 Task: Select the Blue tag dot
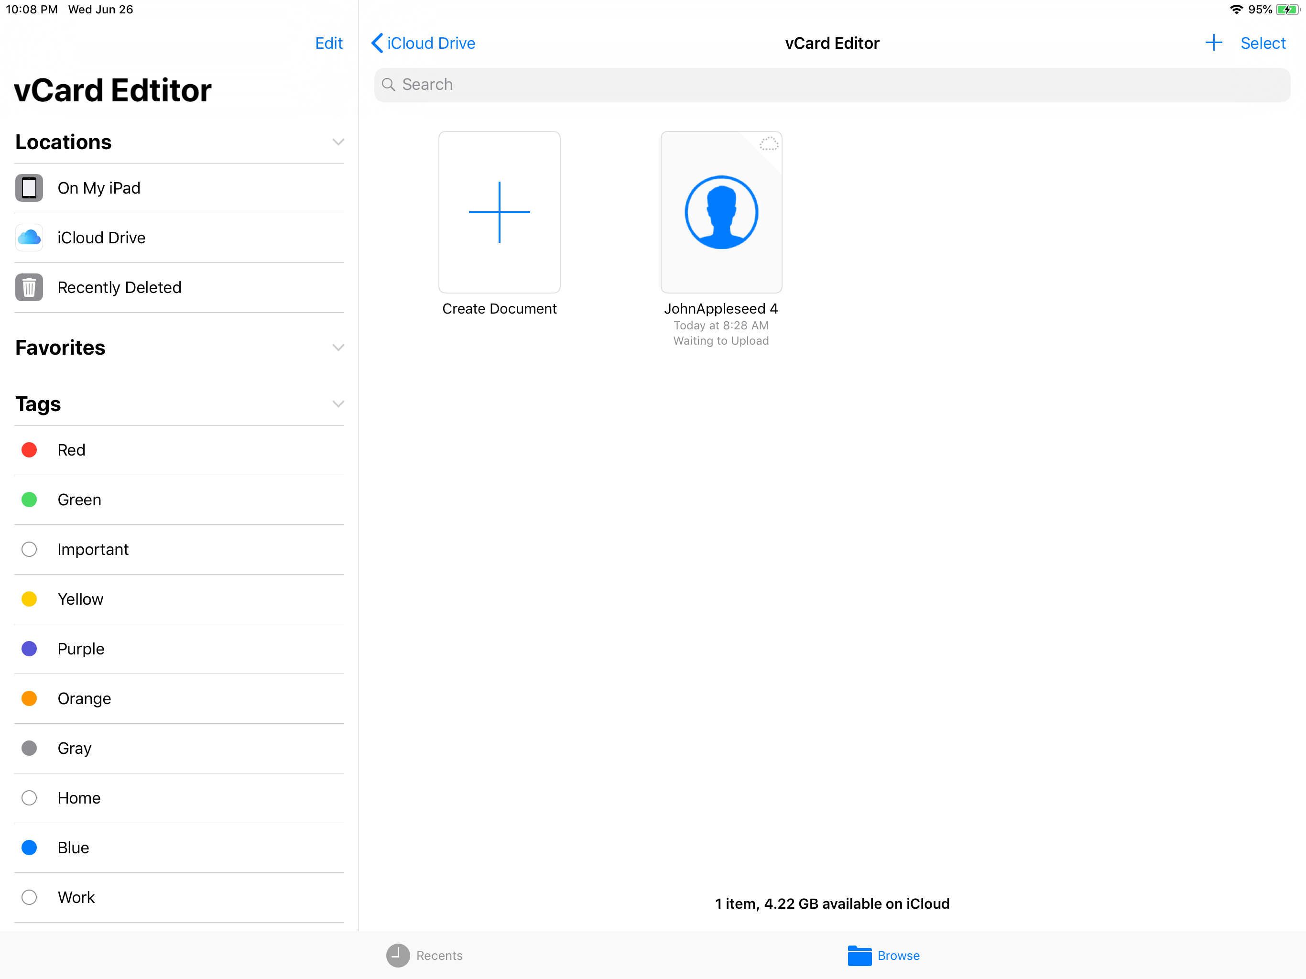point(29,848)
